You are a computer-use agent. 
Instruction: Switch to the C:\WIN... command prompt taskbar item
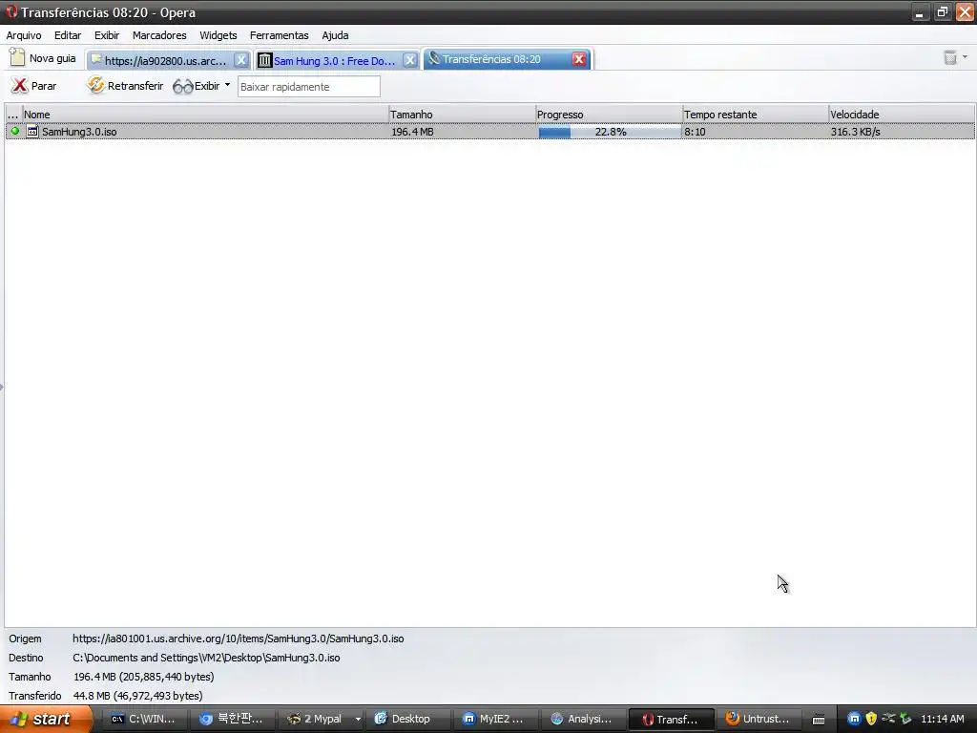click(143, 719)
